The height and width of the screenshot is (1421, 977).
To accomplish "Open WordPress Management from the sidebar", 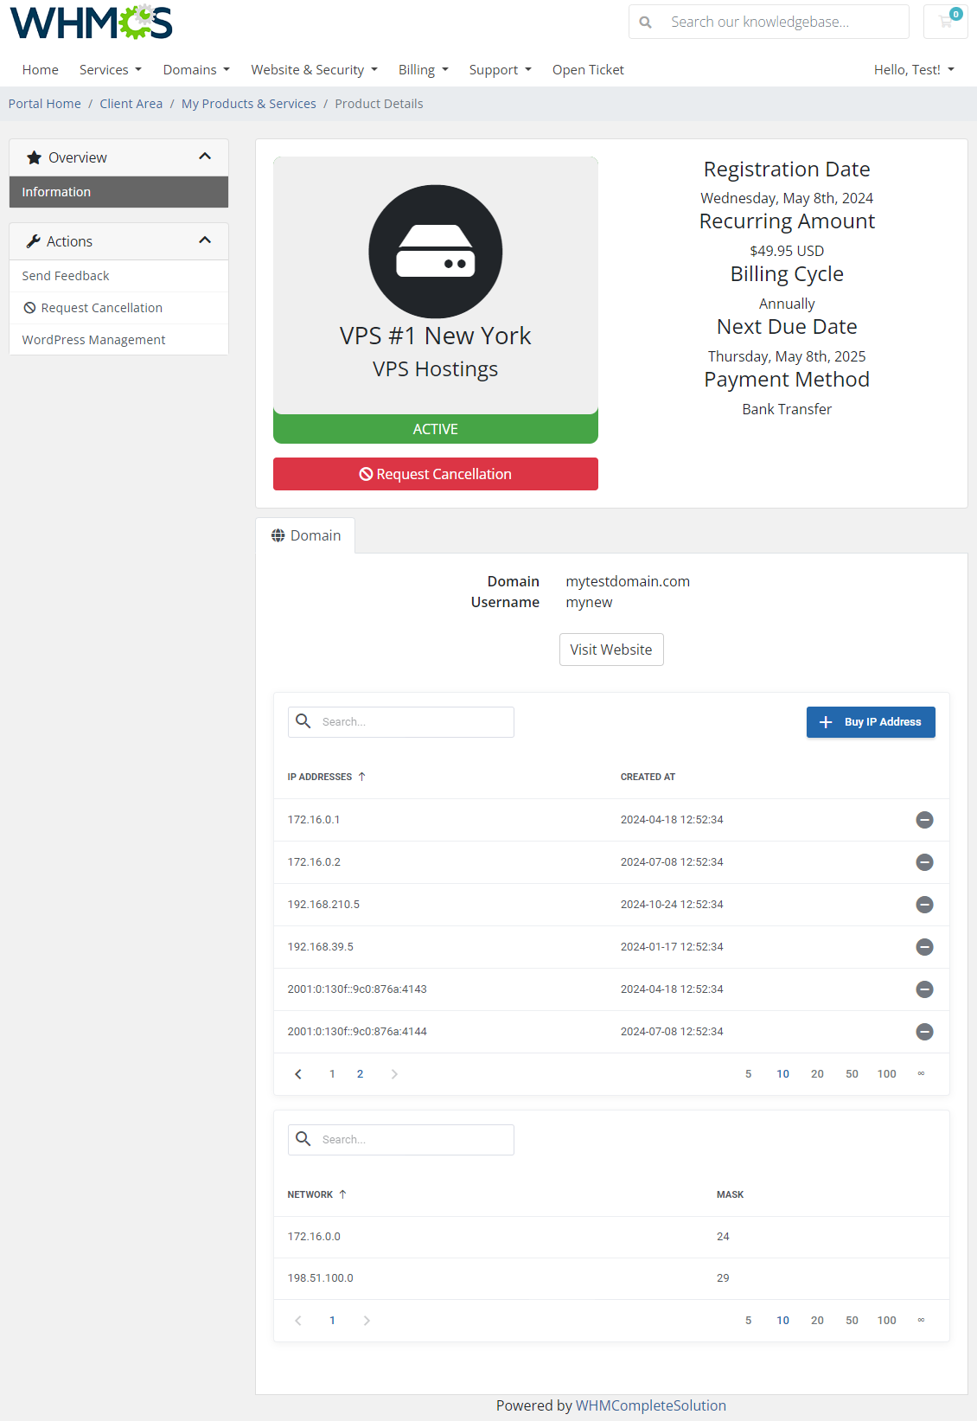I will pos(93,340).
